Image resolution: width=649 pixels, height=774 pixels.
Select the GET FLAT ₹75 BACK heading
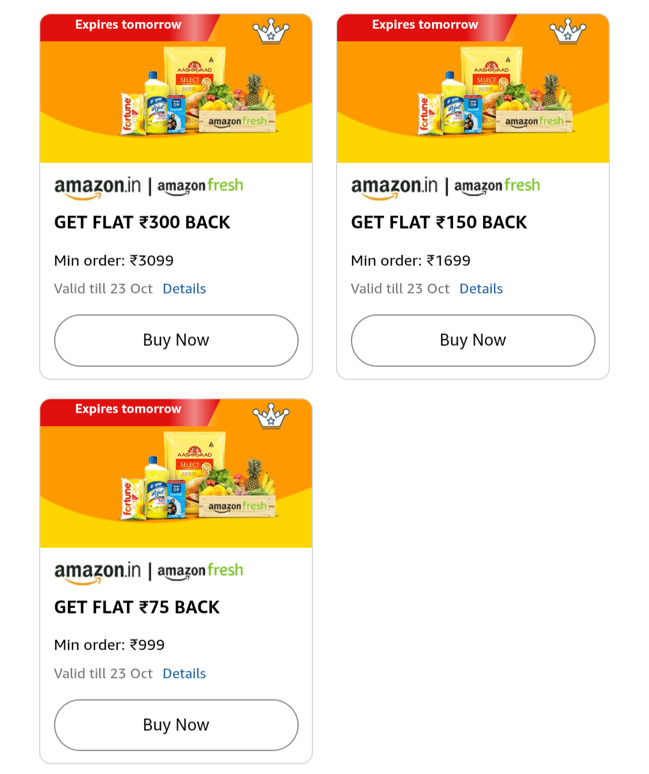tap(137, 607)
